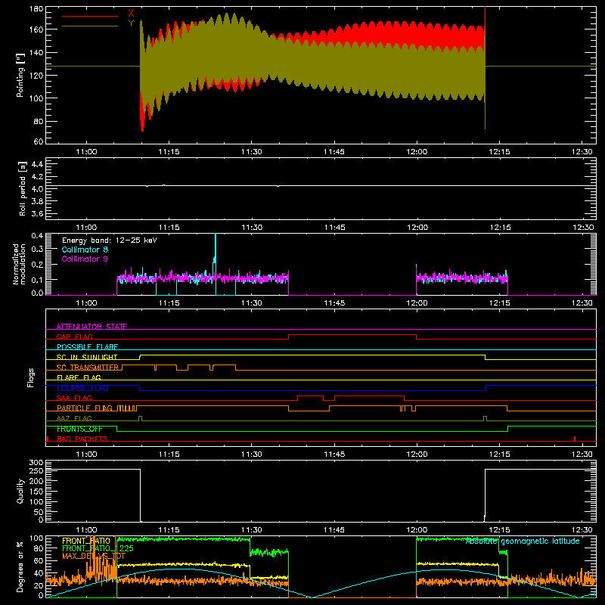
Task: Click the 'Flags' axis title
Action: point(30,377)
